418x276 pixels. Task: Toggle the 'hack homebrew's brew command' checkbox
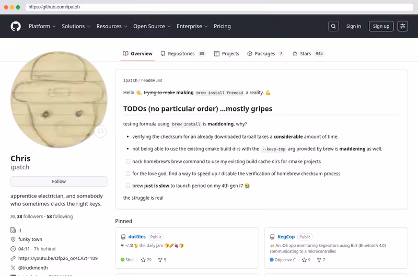click(x=128, y=162)
